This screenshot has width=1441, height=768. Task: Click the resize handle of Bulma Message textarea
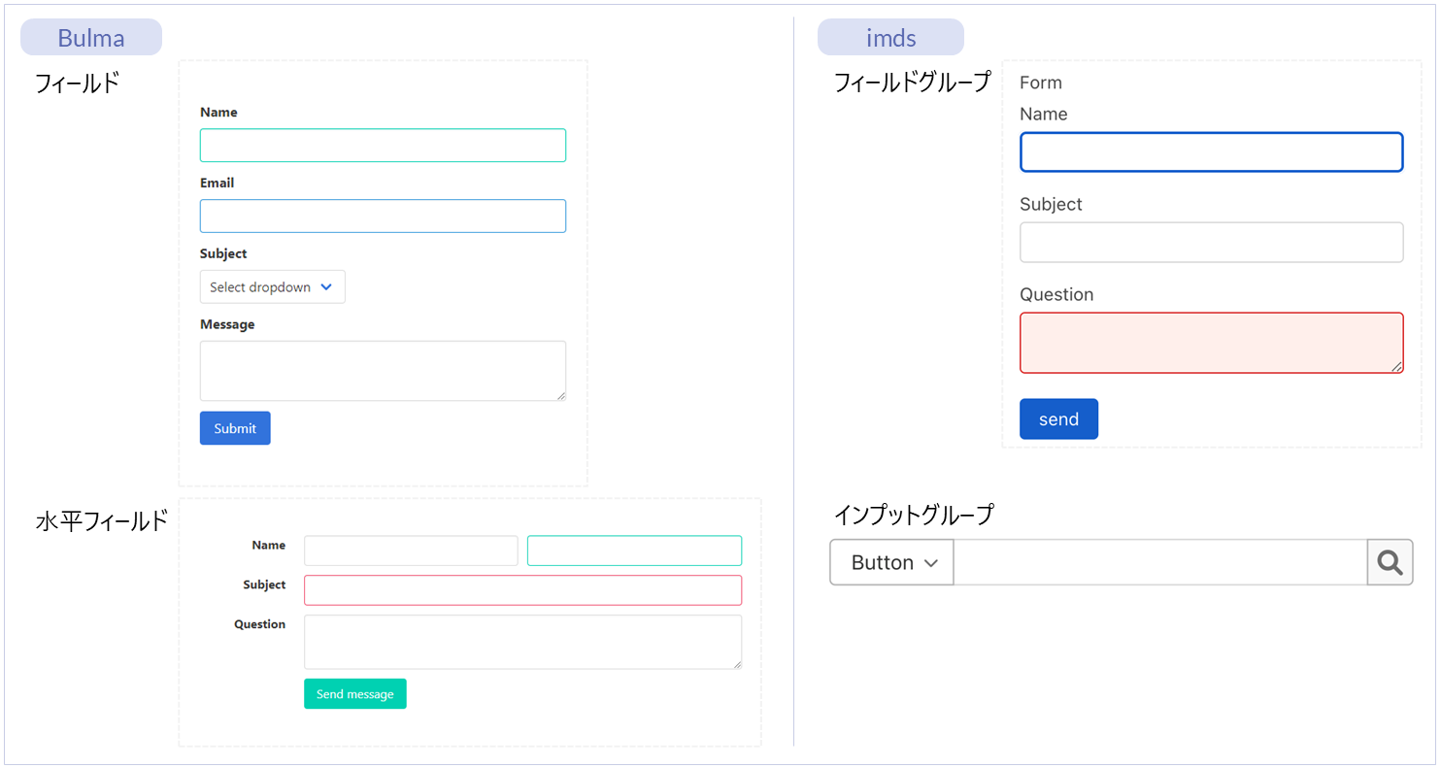pyautogui.click(x=560, y=395)
